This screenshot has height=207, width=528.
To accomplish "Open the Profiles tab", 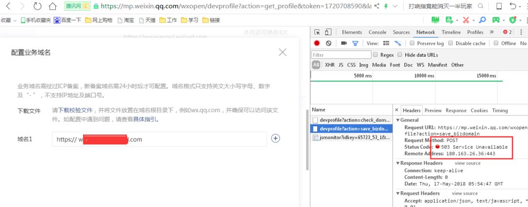I will click(x=475, y=32).
